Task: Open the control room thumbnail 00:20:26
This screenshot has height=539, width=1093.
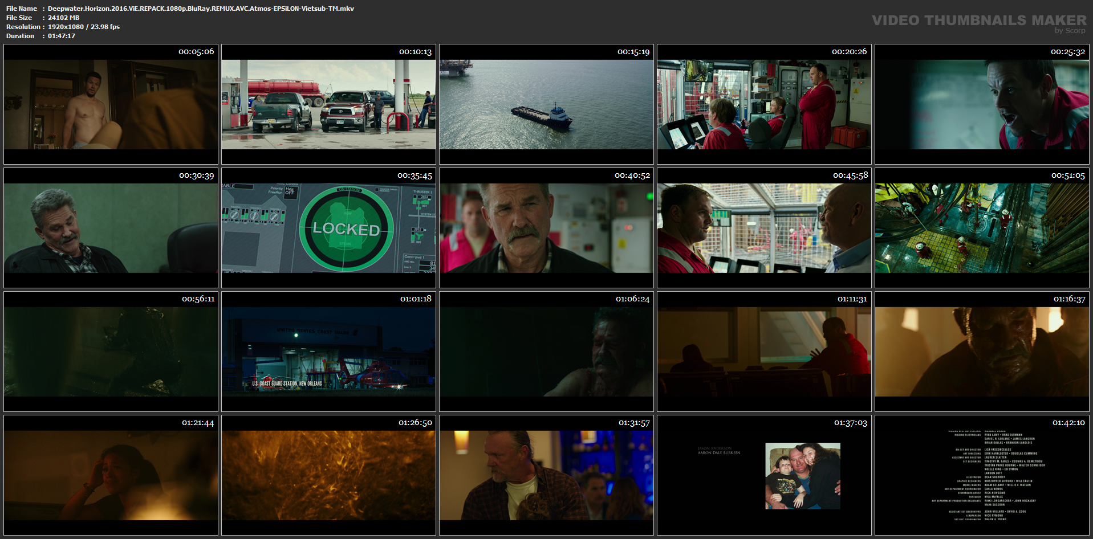Action: click(764, 104)
